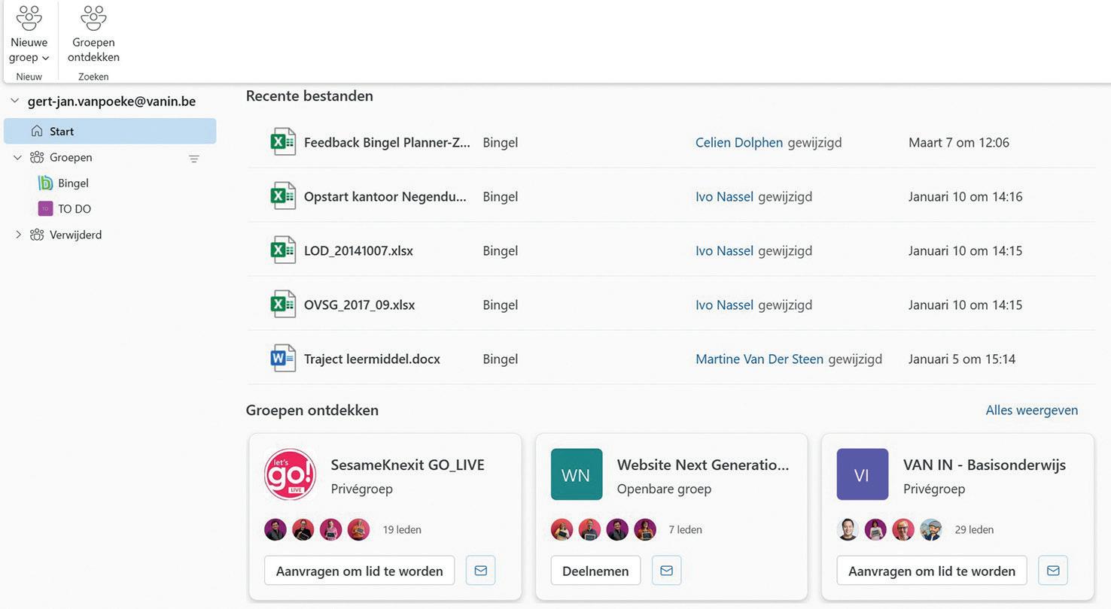Click the Celien Dolphen name link
Image resolution: width=1111 pixels, height=609 pixels.
point(738,143)
